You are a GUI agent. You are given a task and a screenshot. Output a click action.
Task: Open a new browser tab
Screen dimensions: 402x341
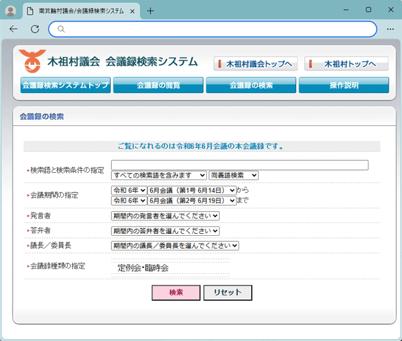[x=151, y=11]
